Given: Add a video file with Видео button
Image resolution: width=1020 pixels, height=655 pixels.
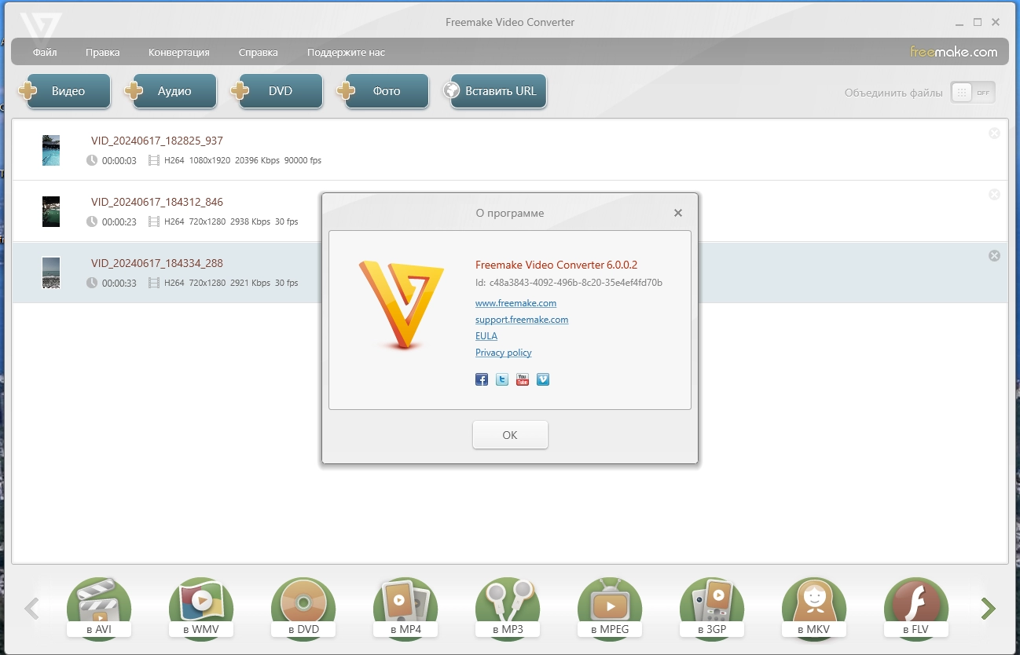Looking at the screenshot, I should [65, 91].
